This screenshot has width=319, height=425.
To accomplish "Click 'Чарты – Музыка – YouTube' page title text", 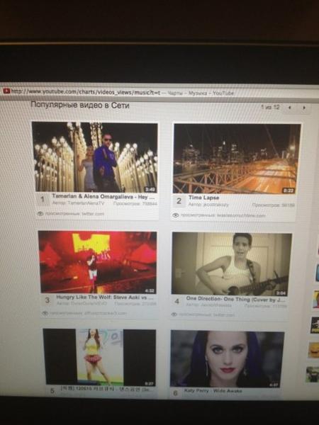I will (x=201, y=93).
